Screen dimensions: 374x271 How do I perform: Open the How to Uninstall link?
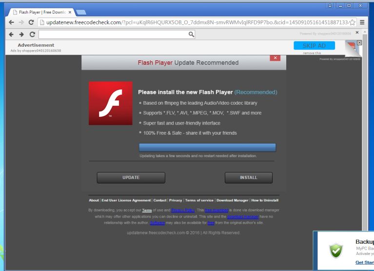pyautogui.click(x=265, y=200)
